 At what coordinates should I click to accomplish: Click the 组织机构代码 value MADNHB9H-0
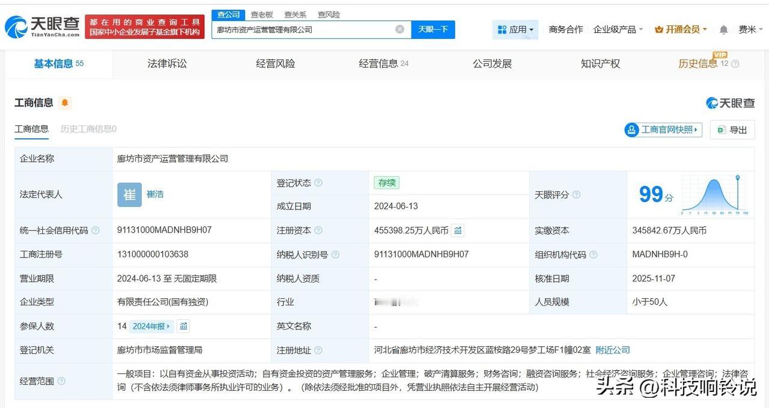[x=660, y=254]
